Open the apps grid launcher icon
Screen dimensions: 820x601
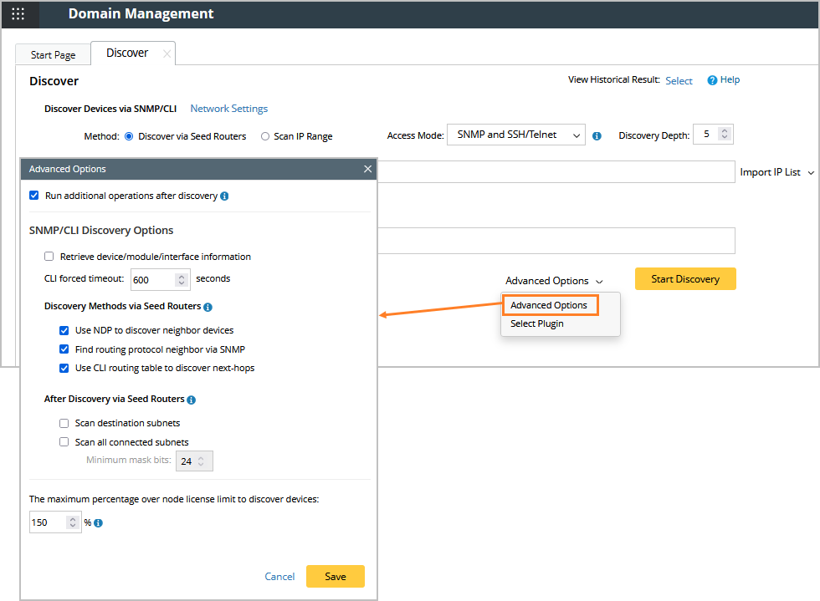(18, 14)
